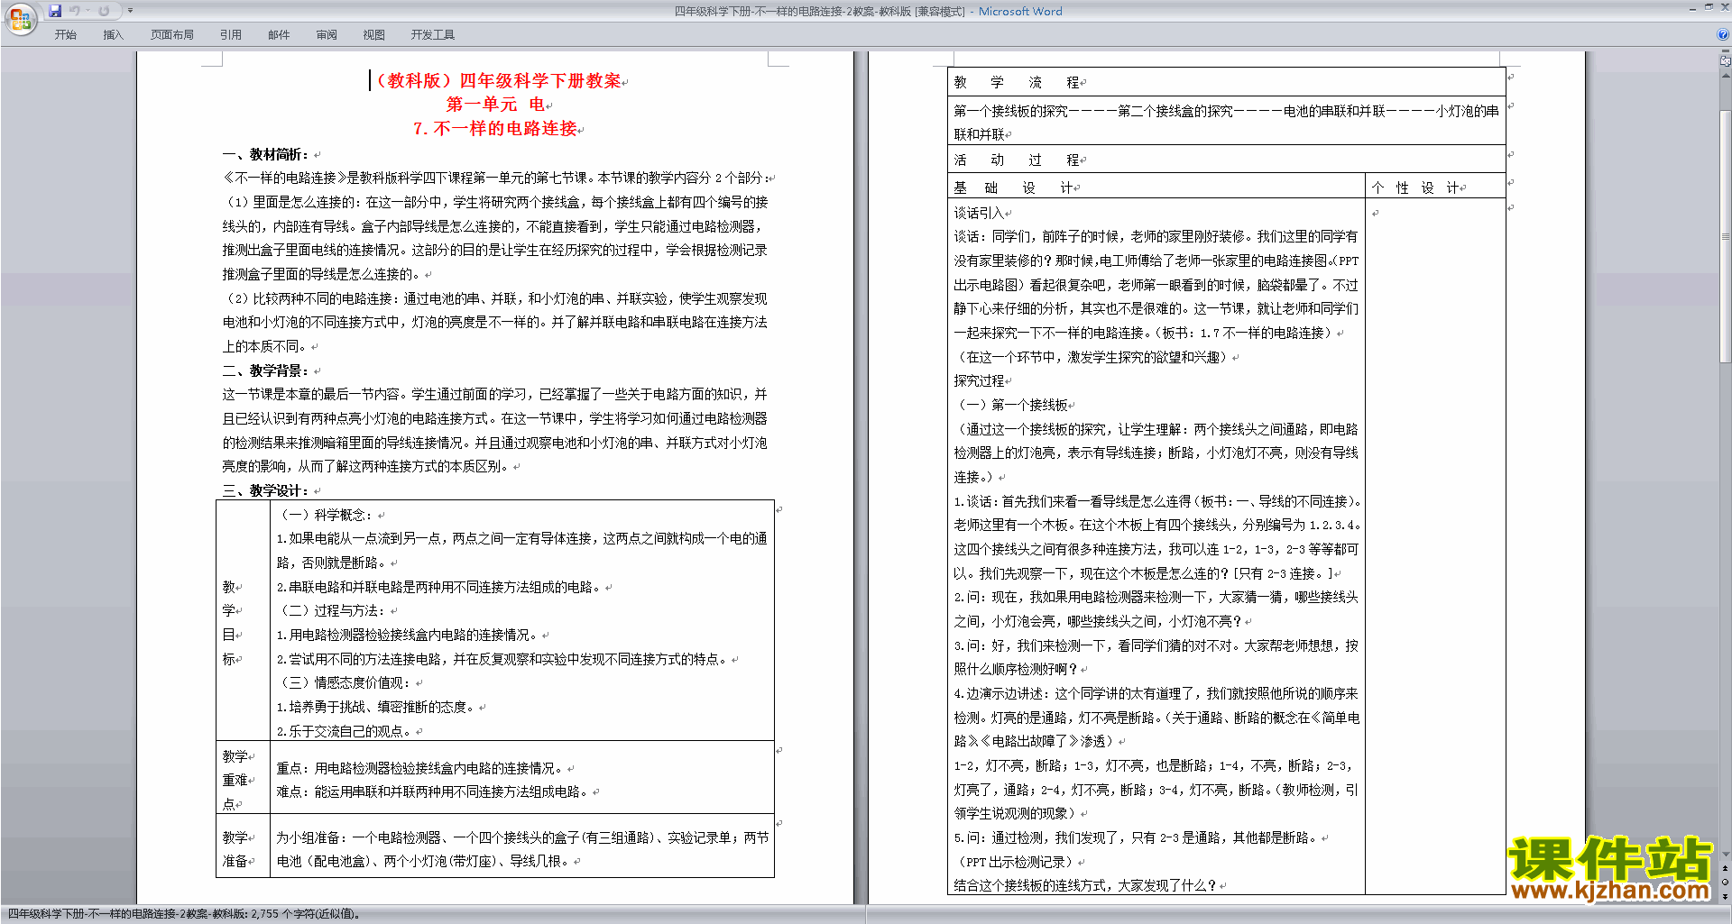The image size is (1732, 924).
Task: Click the split-window handle above the scrollbar
Action: coord(1726,52)
